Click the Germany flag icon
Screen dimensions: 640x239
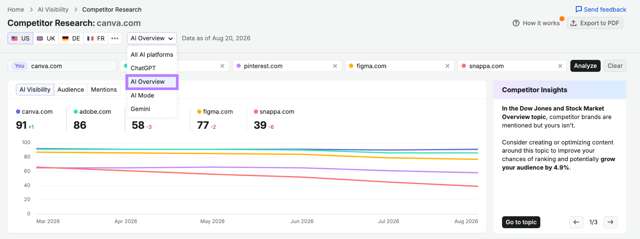point(65,38)
